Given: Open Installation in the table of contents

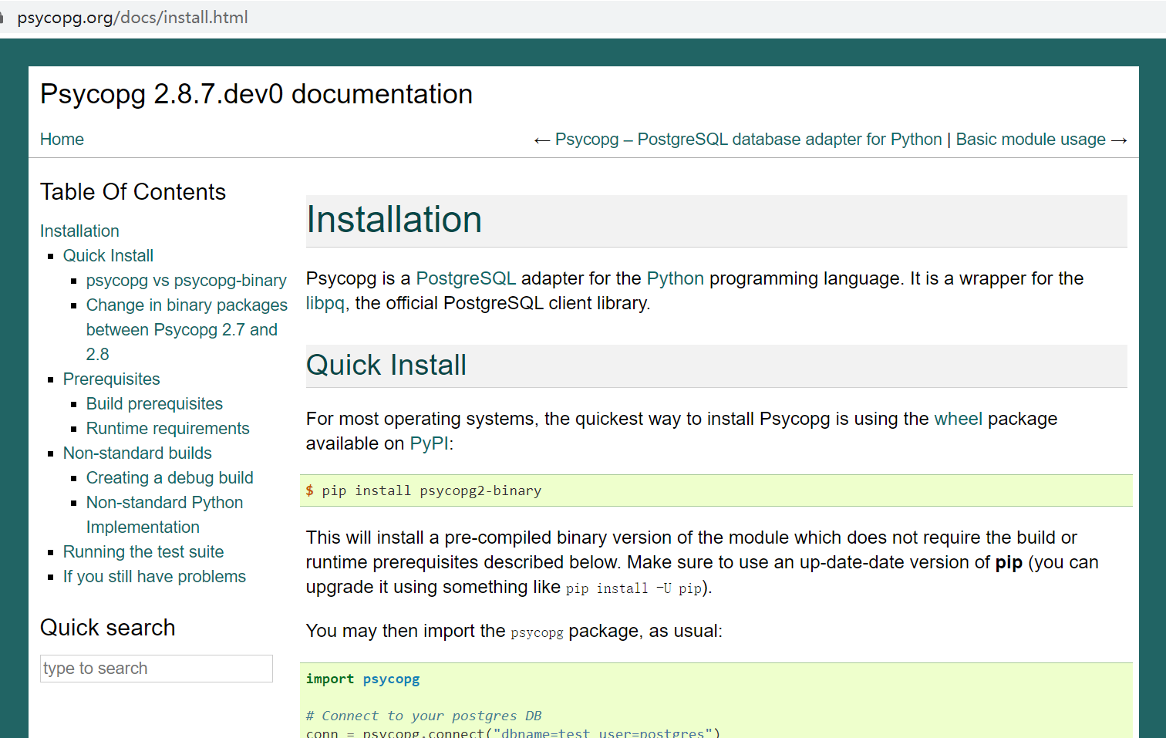Looking at the screenshot, I should pyautogui.click(x=79, y=231).
